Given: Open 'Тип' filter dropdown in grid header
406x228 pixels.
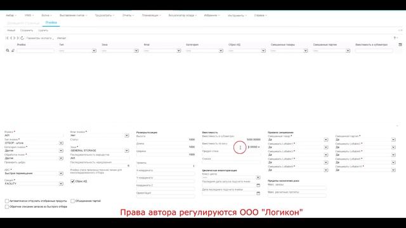Looking at the screenshot, I should click(x=94, y=51).
